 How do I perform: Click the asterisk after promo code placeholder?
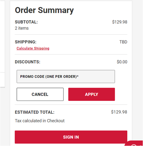click(x=78, y=76)
